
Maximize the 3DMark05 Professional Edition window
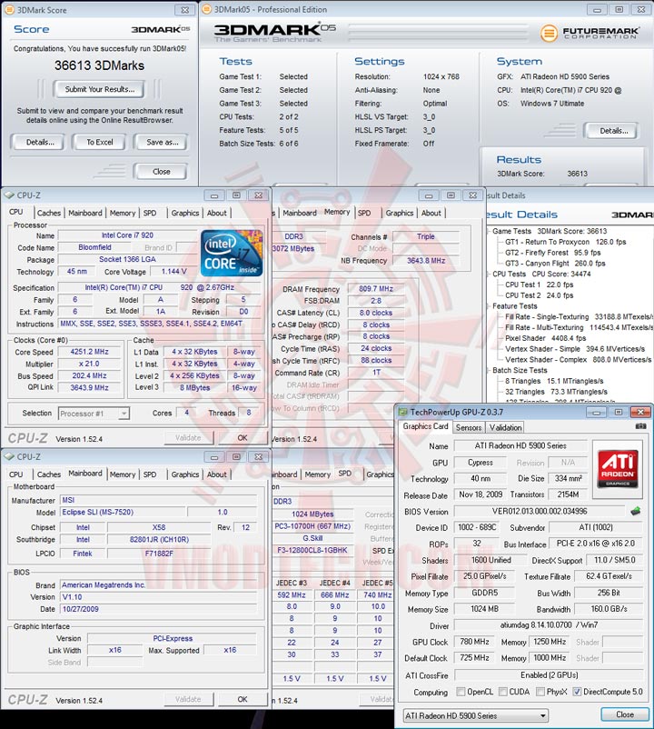[x=619, y=9]
